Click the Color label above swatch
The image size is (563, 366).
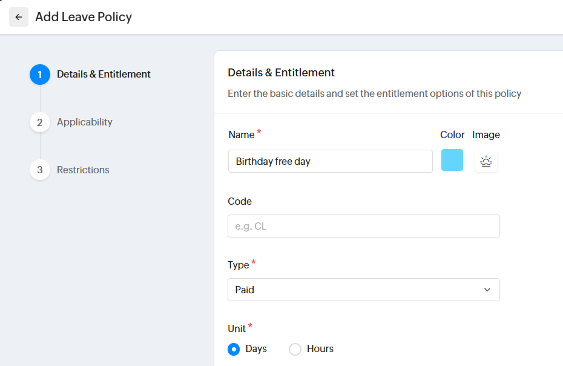pyautogui.click(x=452, y=135)
